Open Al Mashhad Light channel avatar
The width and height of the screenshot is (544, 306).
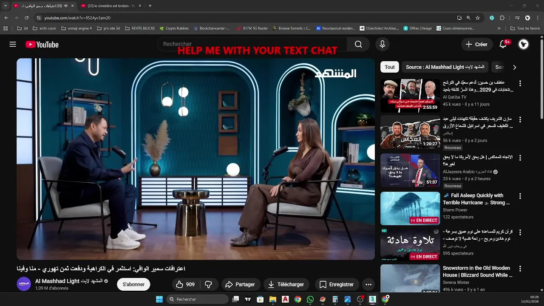click(24, 284)
